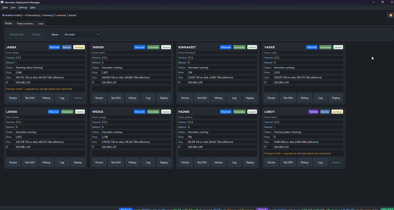394x210 pixels.
Task: Test SSH for the PADME node
Action: (202, 162)
